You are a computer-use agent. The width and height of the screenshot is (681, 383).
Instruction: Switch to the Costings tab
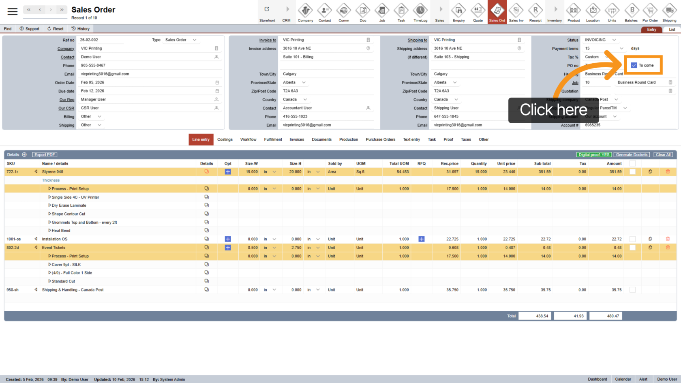(225, 139)
